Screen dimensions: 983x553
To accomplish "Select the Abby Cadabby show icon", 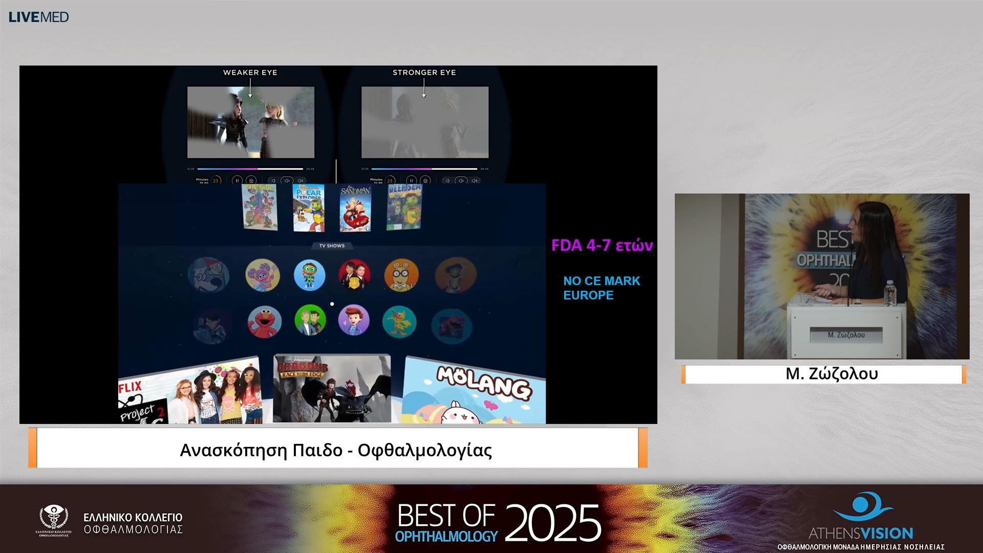I will [262, 275].
